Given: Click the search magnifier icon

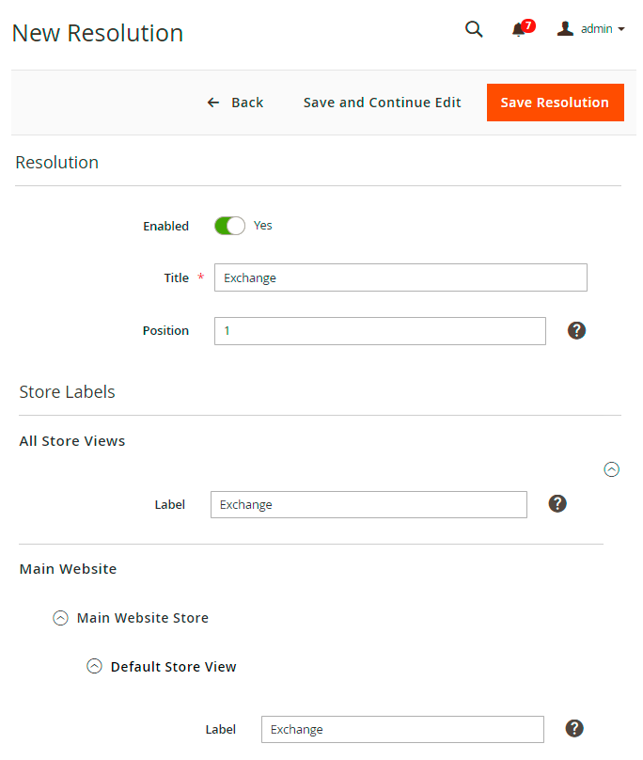Looking at the screenshot, I should point(474,29).
